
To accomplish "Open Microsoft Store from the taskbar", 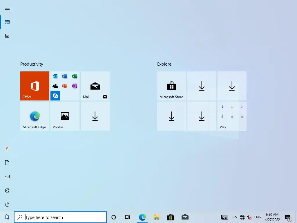I will (x=171, y=217).
